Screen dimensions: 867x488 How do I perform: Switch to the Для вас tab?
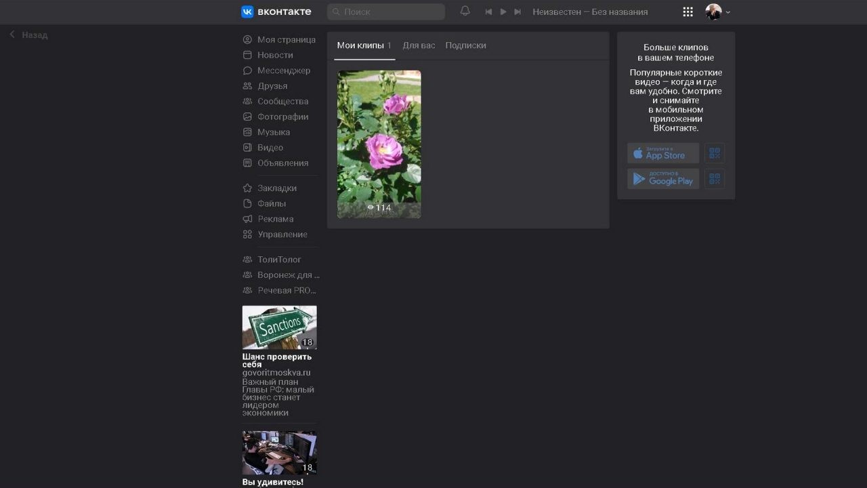click(x=419, y=45)
